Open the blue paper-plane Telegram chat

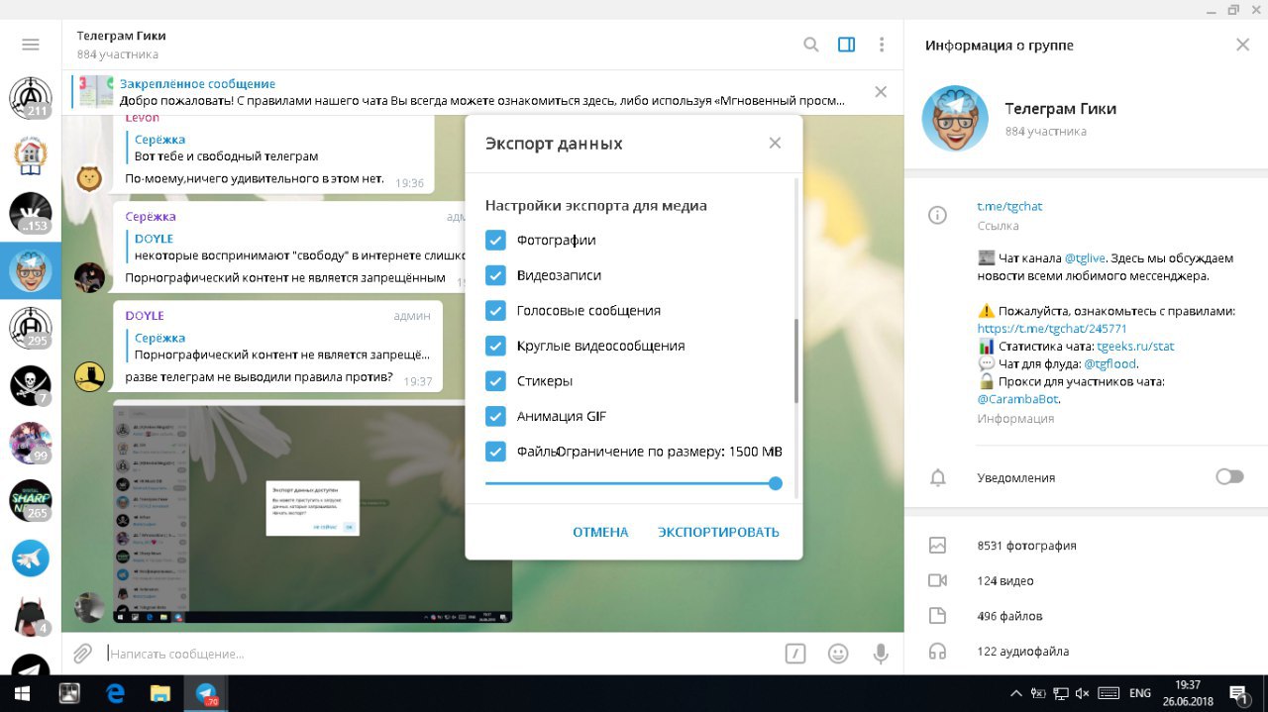click(x=30, y=559)
